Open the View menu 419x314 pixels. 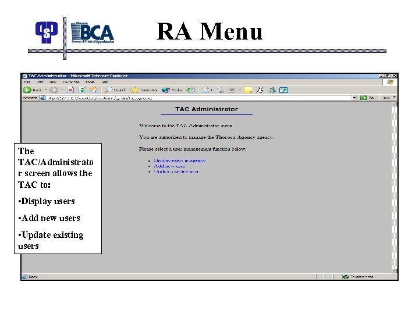tap(52, 82)
